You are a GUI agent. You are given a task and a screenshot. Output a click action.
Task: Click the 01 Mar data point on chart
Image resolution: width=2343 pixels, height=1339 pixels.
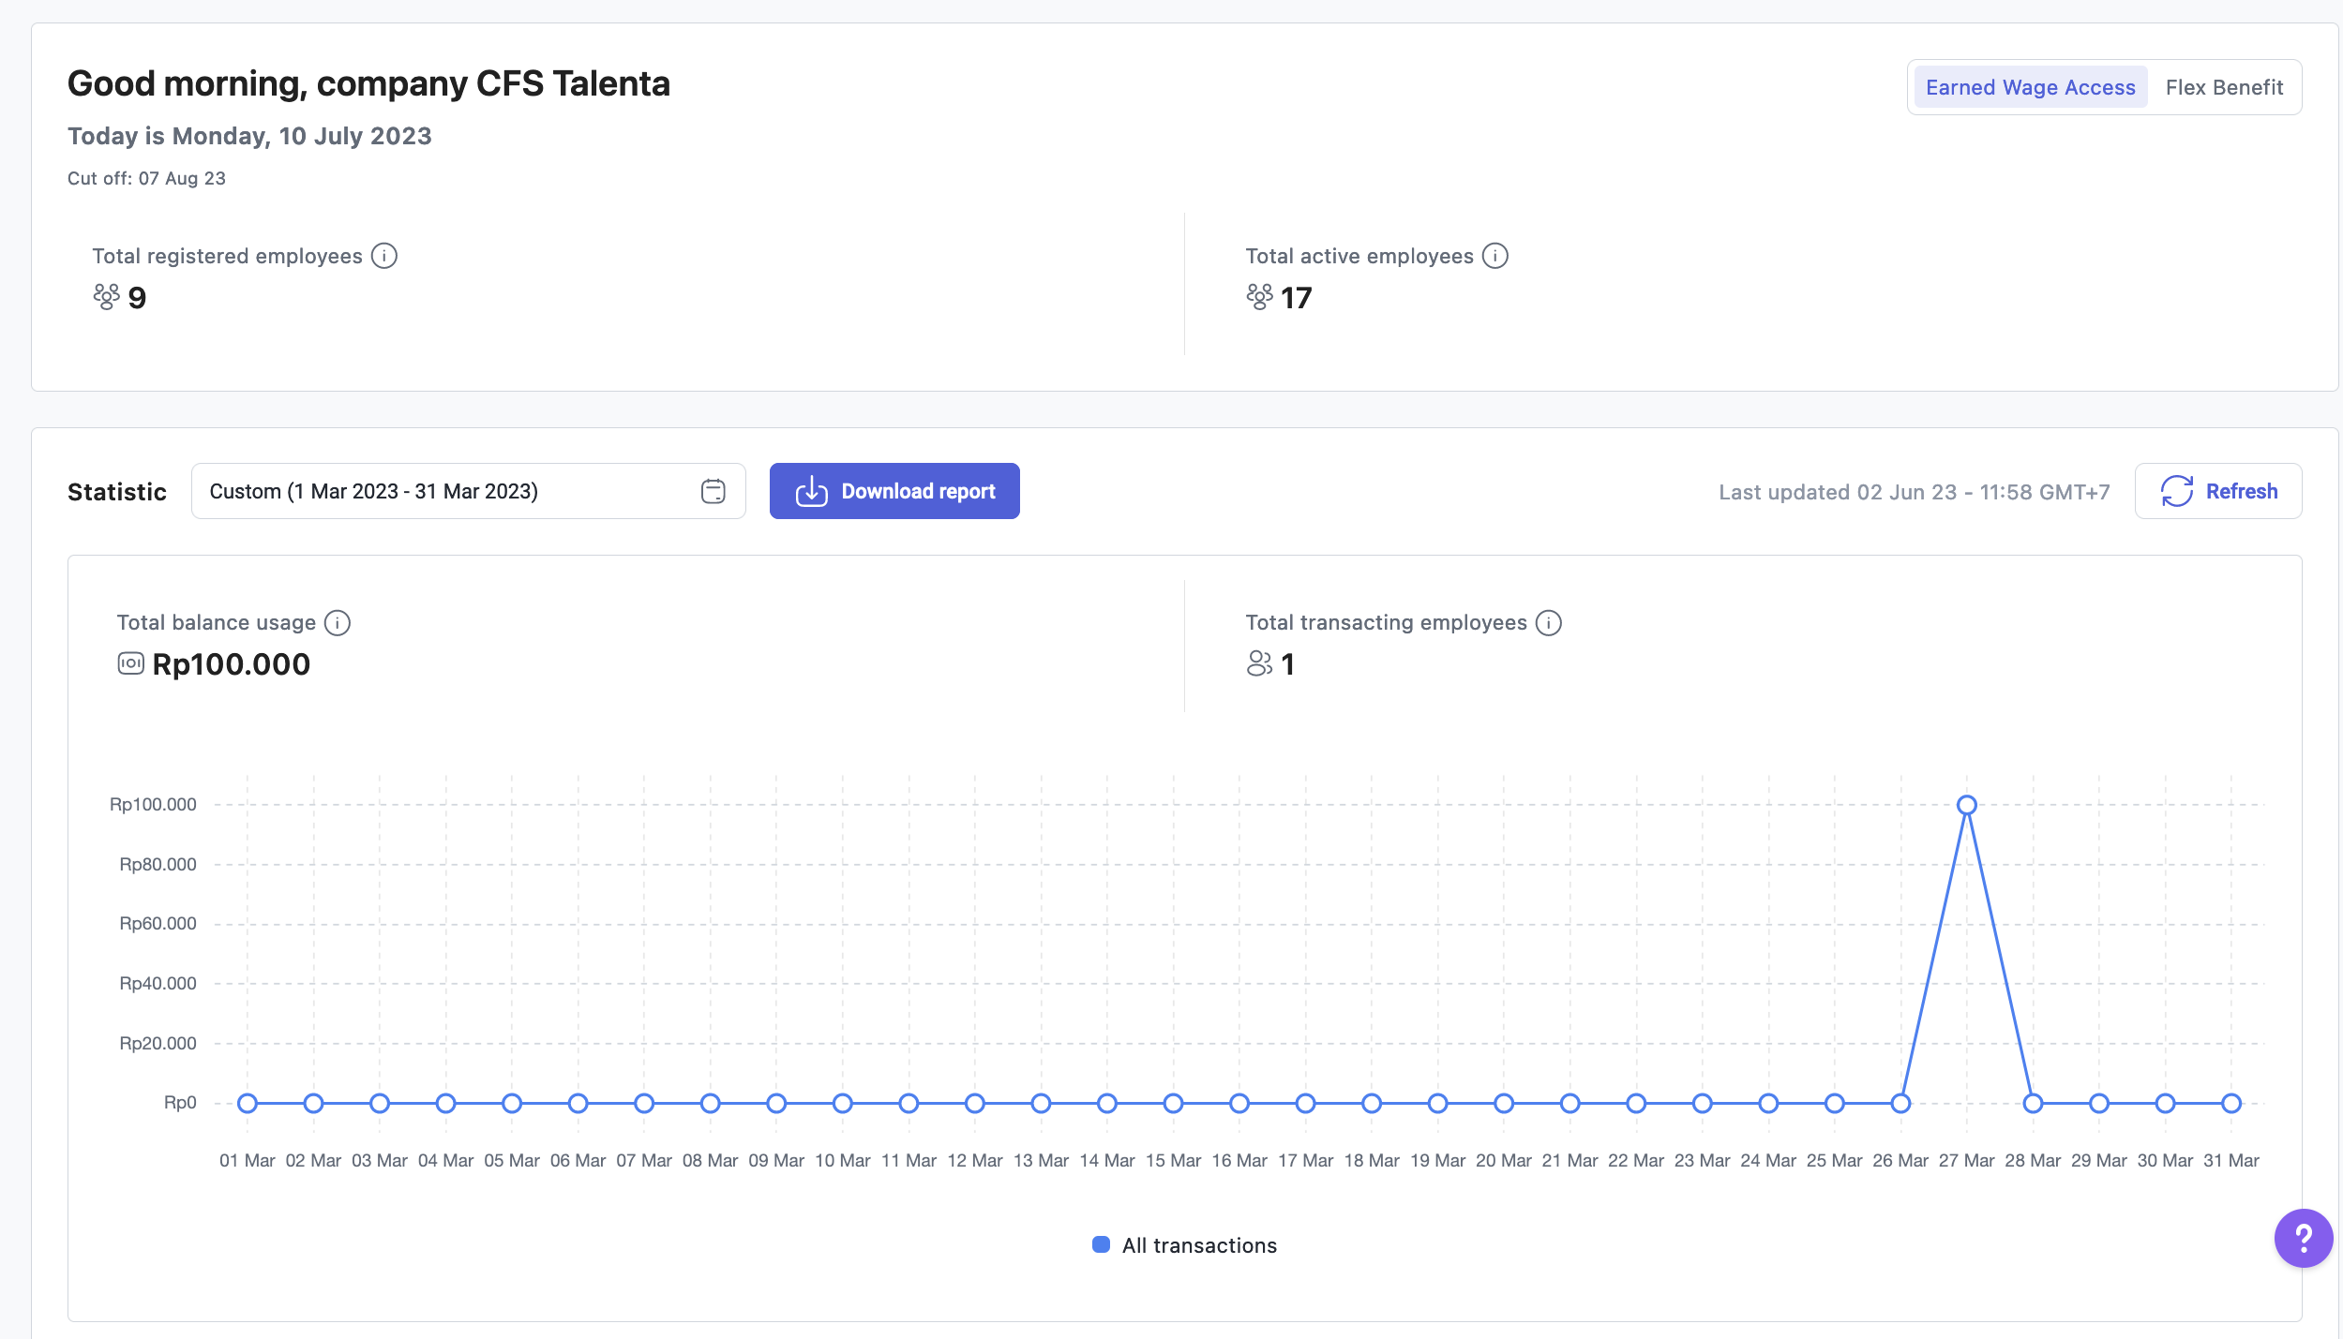point(248,1103)
